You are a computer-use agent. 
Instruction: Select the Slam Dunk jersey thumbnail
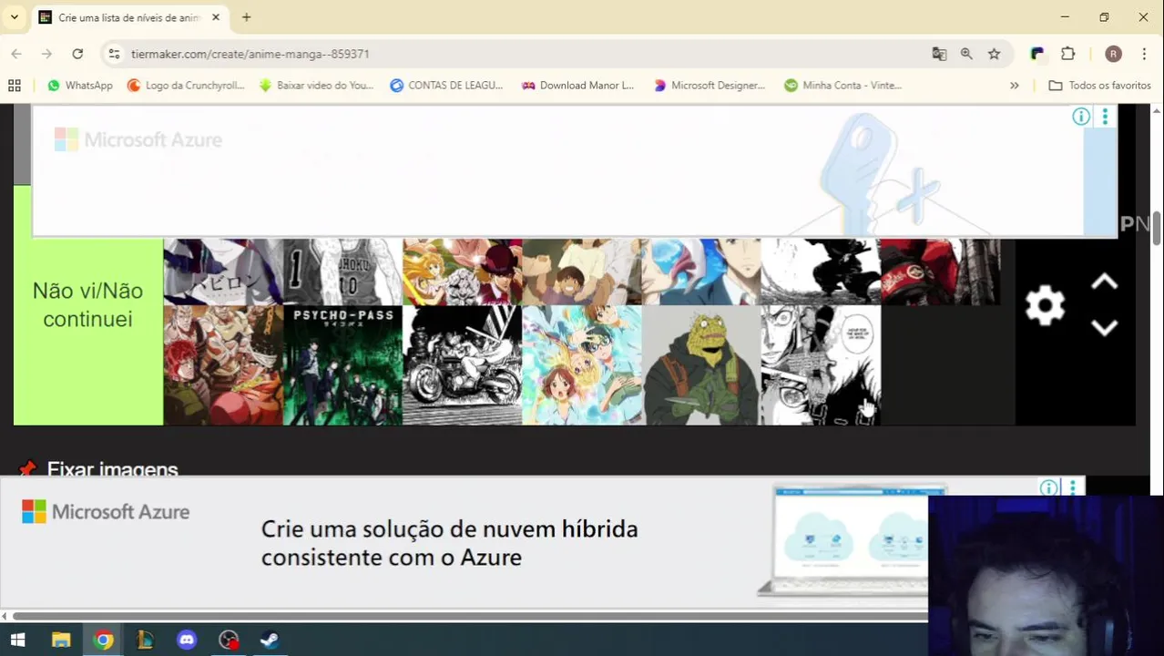click(x=342, y=272)
